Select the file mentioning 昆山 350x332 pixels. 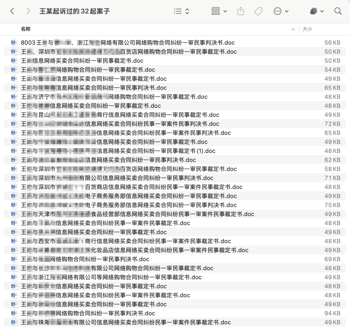click(120, 115)
